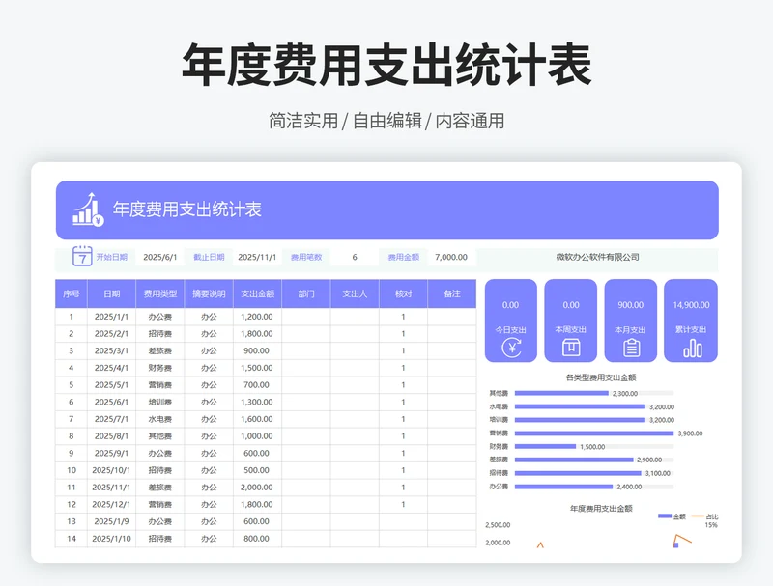
Task: Click the 序号 column header
Action: [x=71, y=294]
